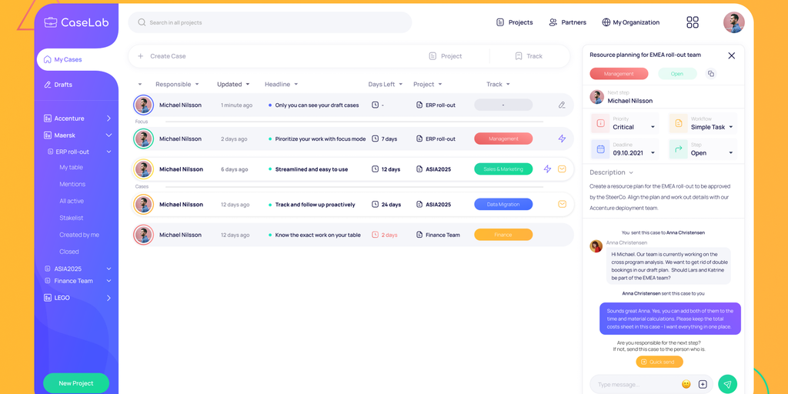Open the apps grid icon in header

click(693, 22)
